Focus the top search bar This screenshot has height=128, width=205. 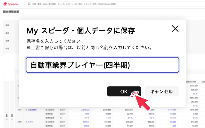tap(115, 4)
